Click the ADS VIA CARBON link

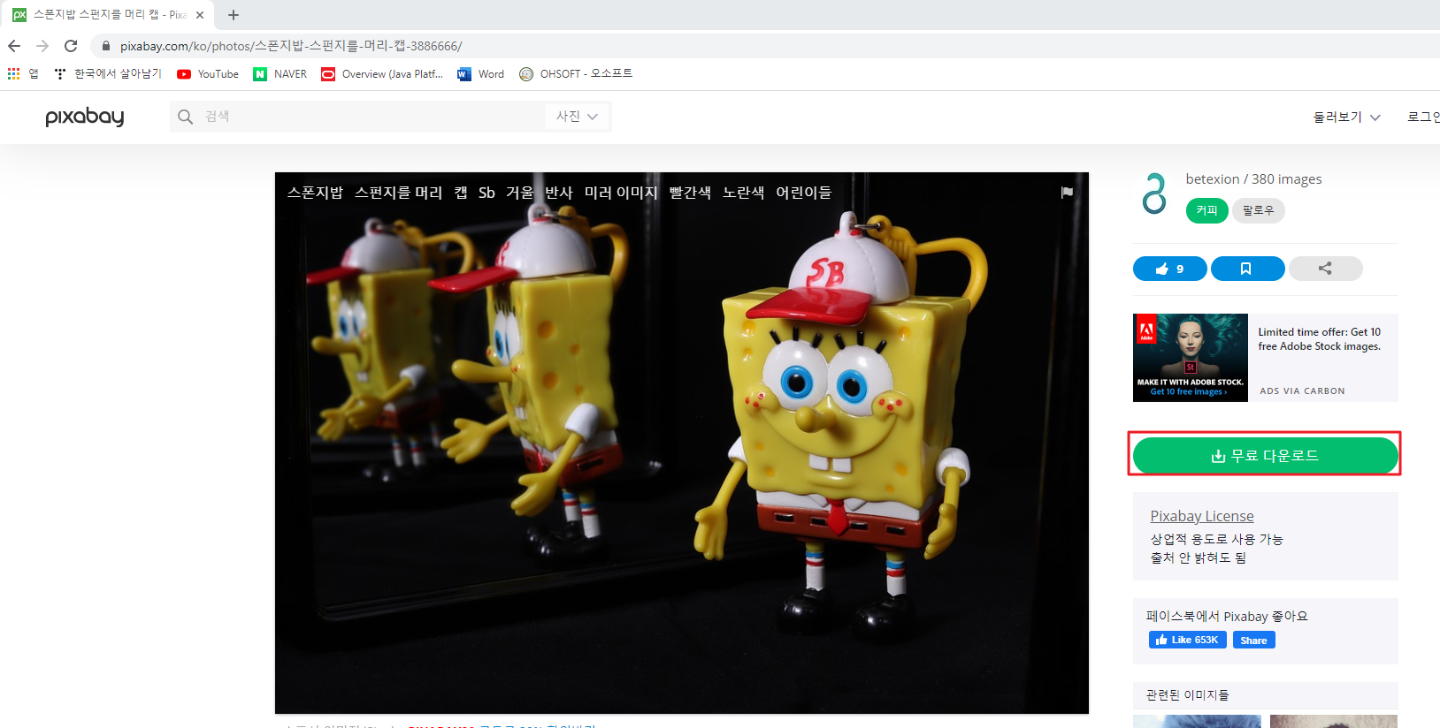pyautogui.click(x=1302, y=391)
